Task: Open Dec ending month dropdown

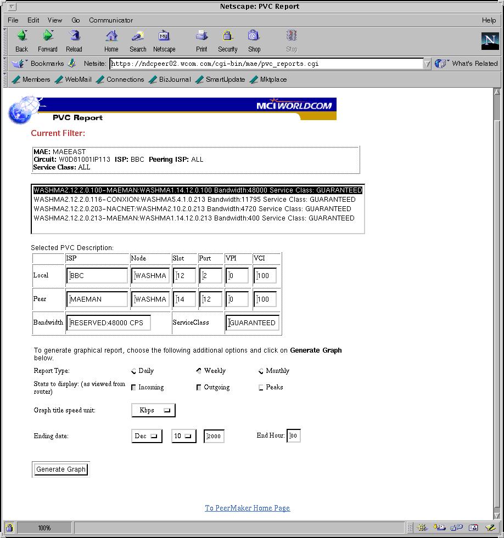Action: click(147, 436)
